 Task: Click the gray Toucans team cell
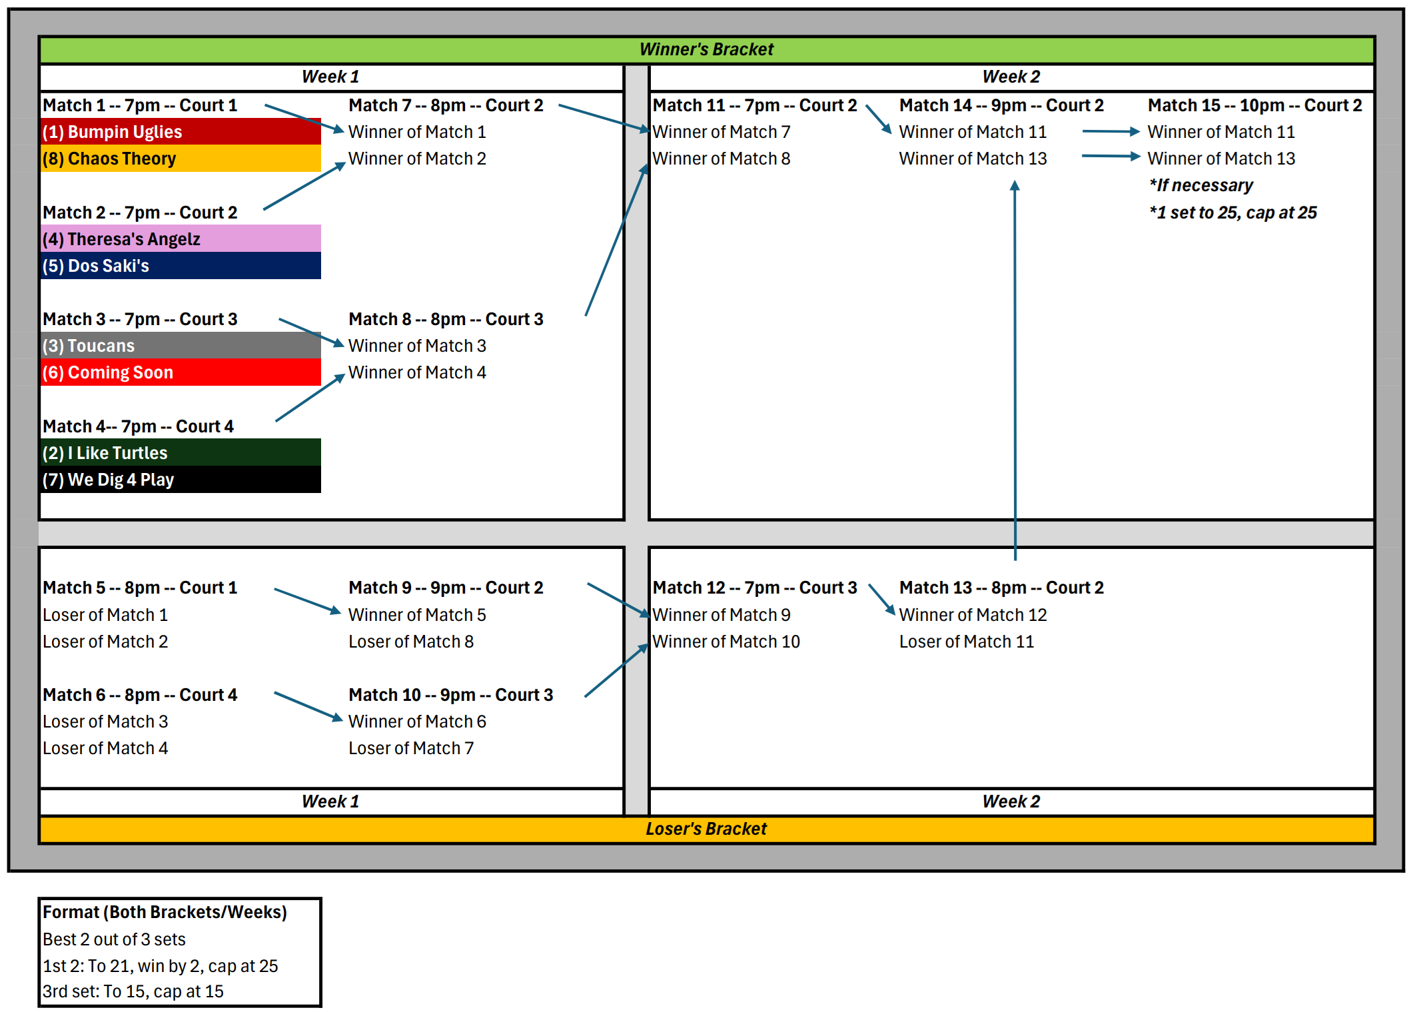(x=180, y=346)
